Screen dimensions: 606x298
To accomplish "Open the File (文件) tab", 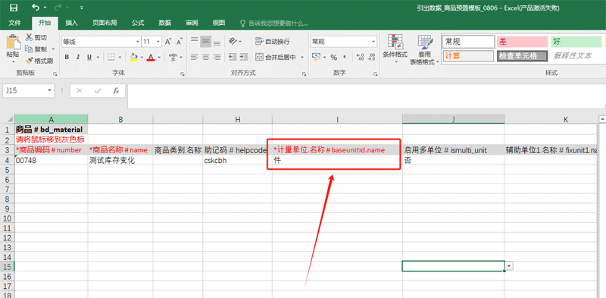I will [x=14, y=23].
